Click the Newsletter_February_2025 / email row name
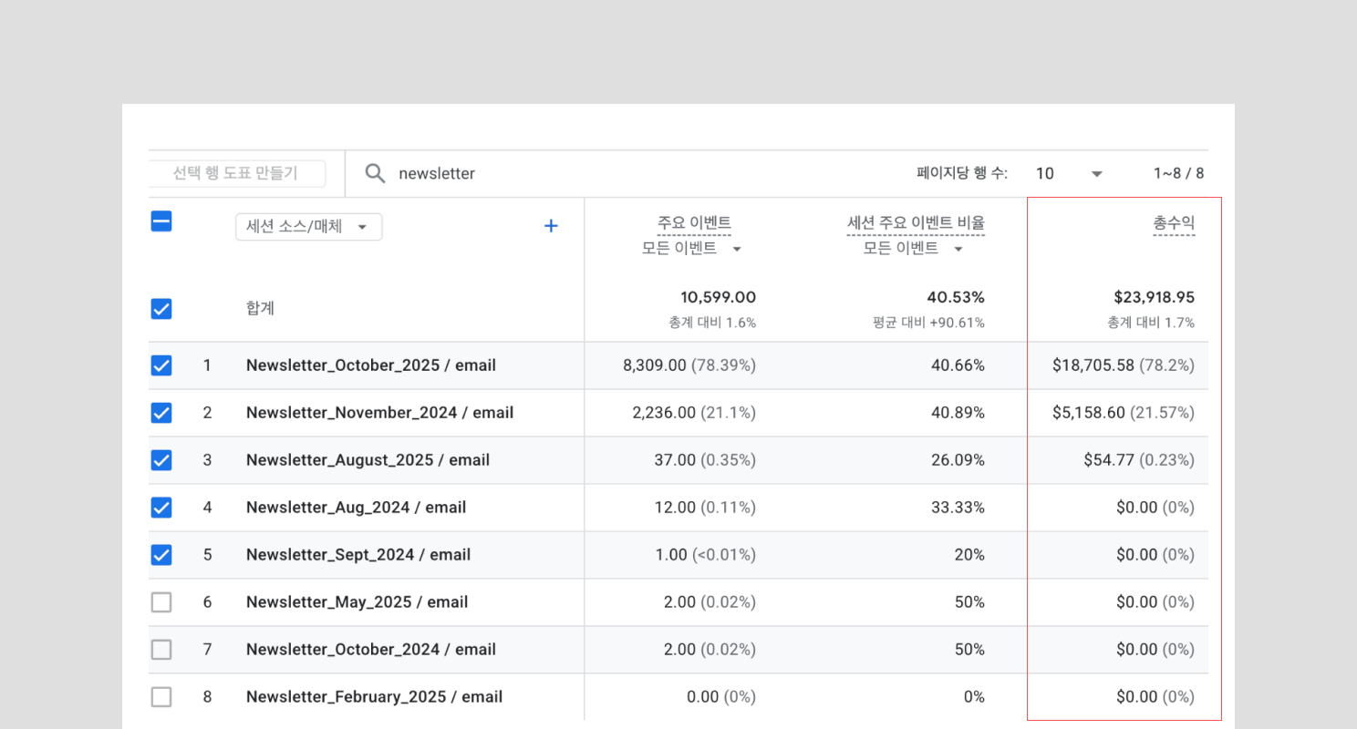1357x729 pixels. pyautogui.click(x=374, y=697)
